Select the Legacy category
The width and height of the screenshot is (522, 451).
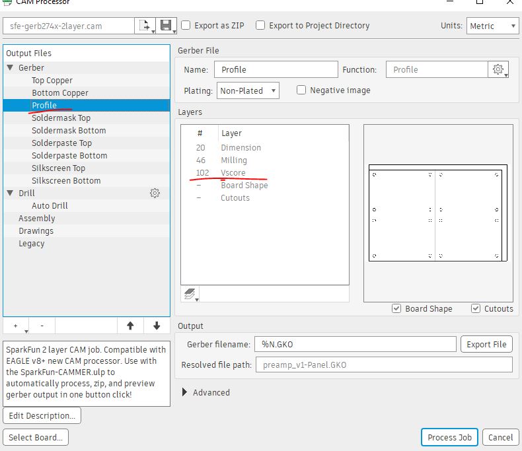tap(31, 244)
